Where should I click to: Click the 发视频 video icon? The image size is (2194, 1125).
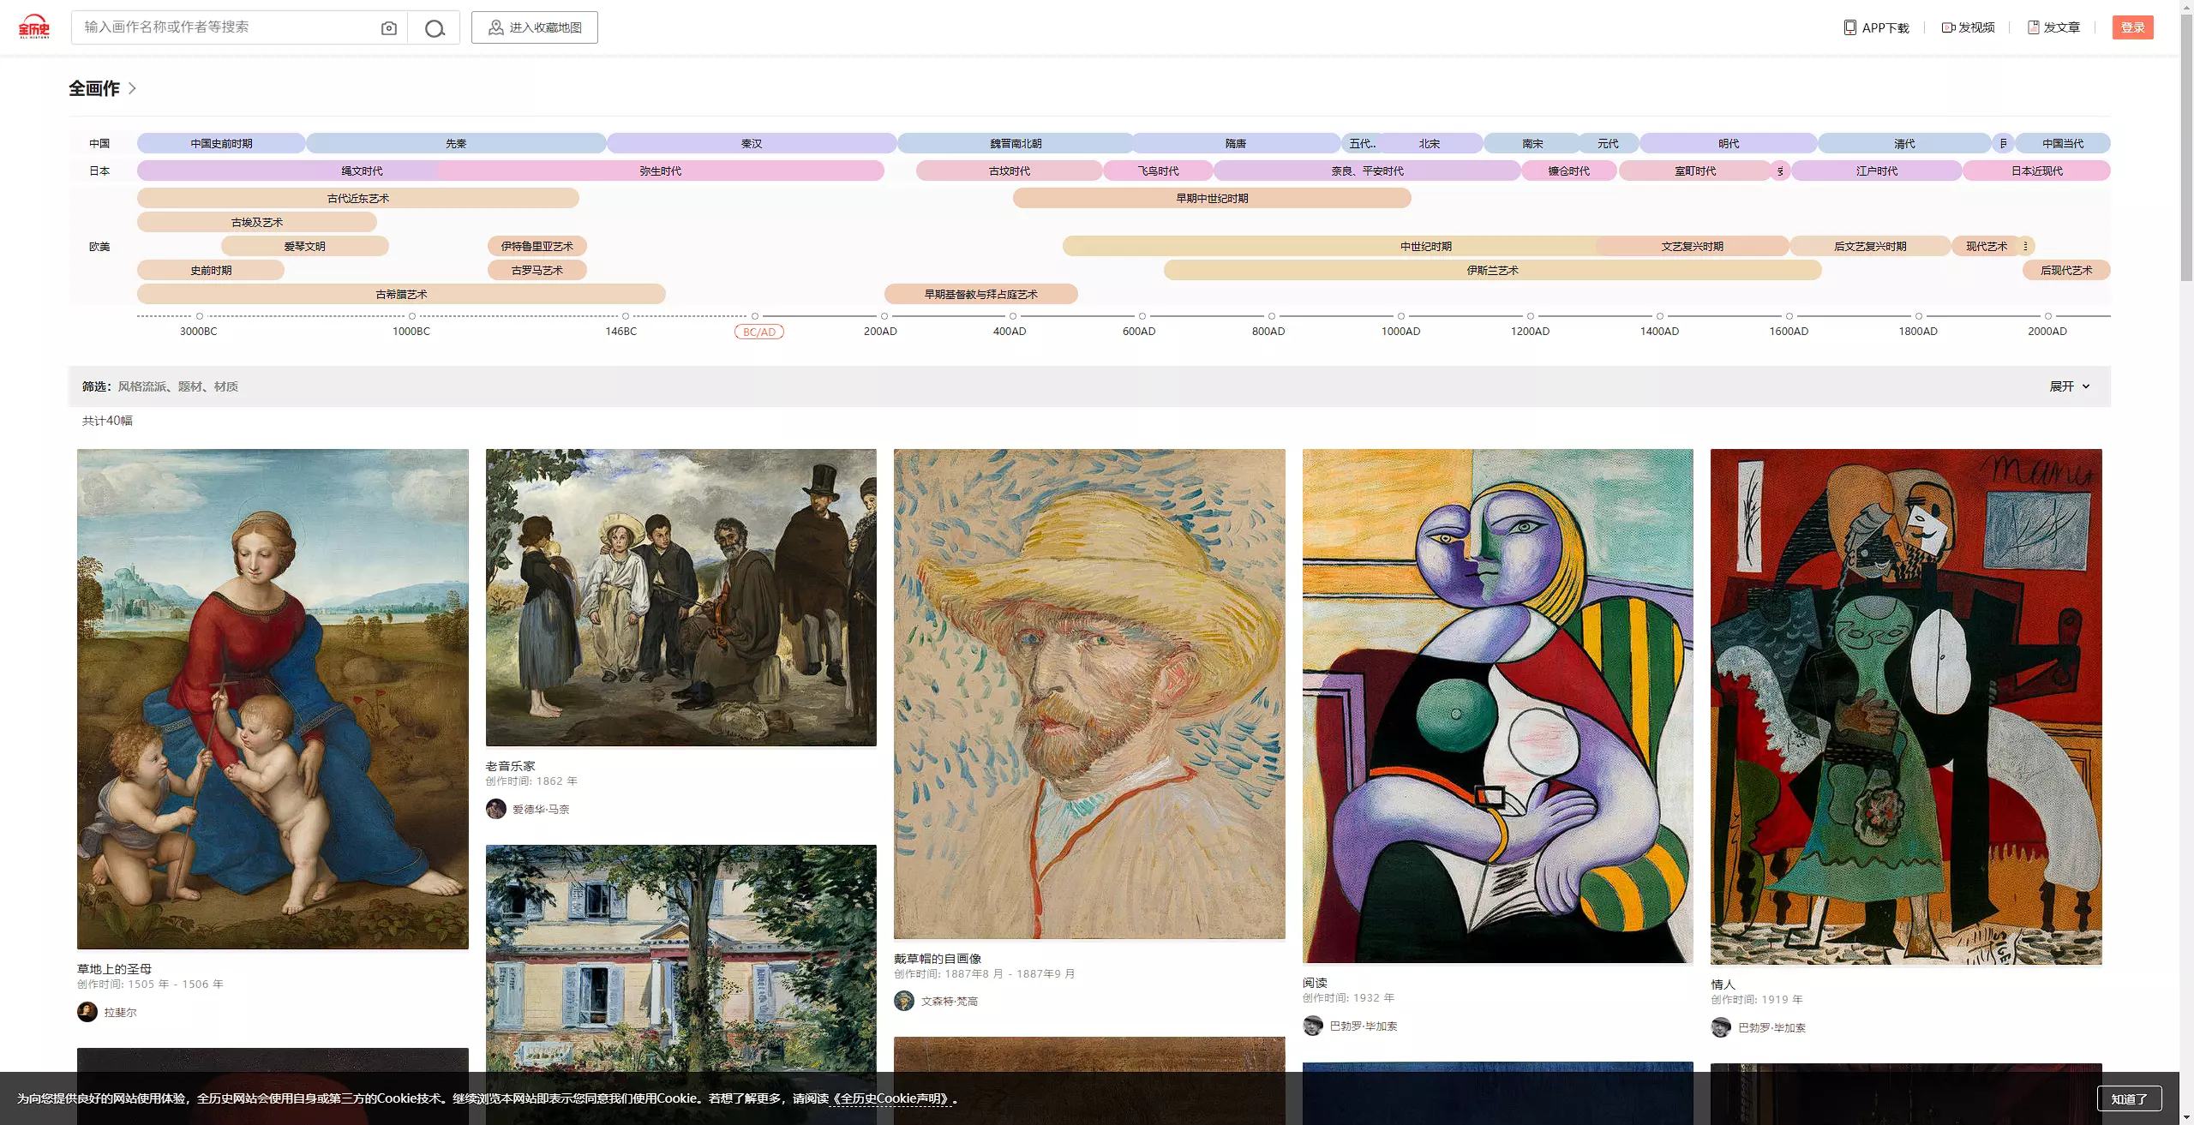tap(1947, 27)
